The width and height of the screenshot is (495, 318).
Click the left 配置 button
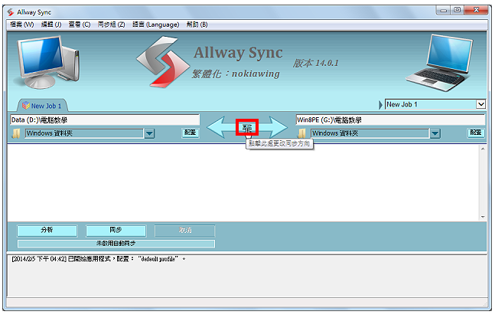click(191, 133)
